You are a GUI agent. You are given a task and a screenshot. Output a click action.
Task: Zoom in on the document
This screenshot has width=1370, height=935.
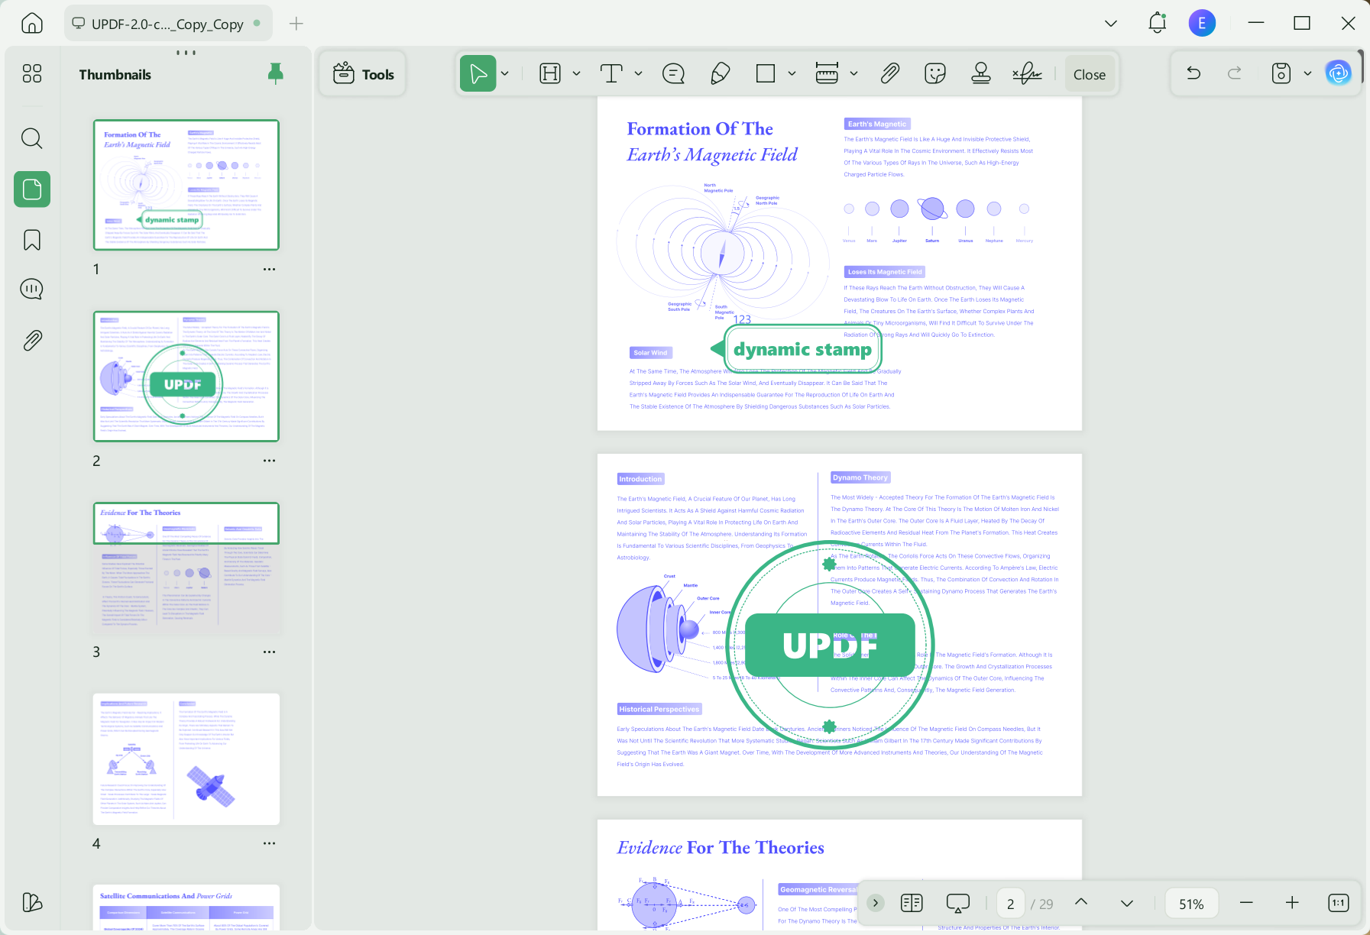[x=1292, y=903]
